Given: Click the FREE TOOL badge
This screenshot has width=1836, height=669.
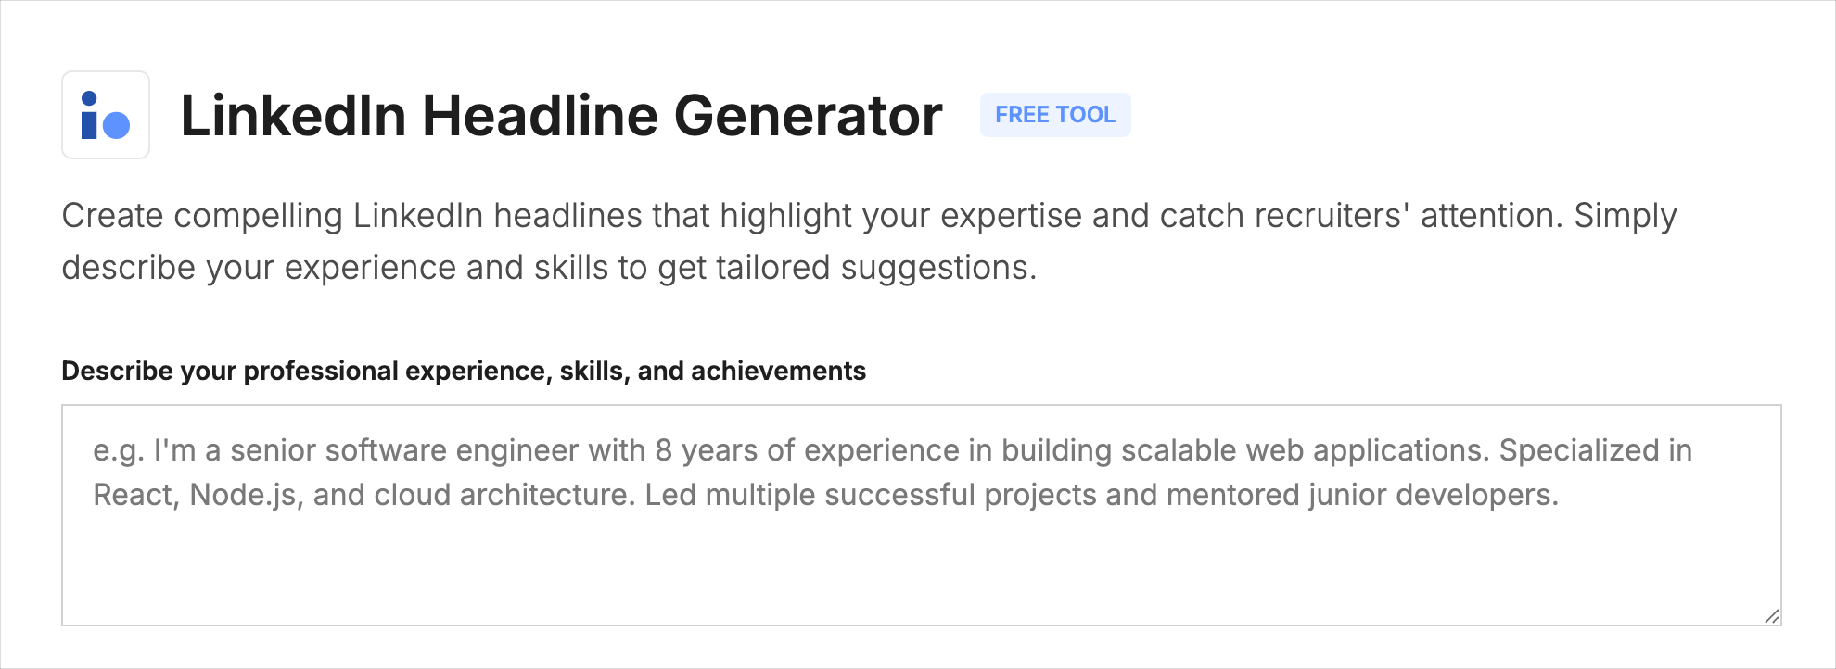Looking at the screenshot, I should [x=1054, y=115].
